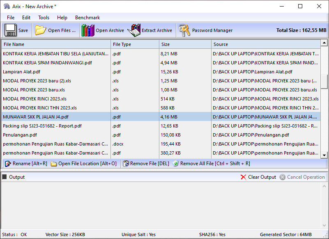Image resolution: width=329 pixels, height=239 pixels.
Task: Sort by the File Name column header
Action: pyautogui.click(x=56, y=44)
